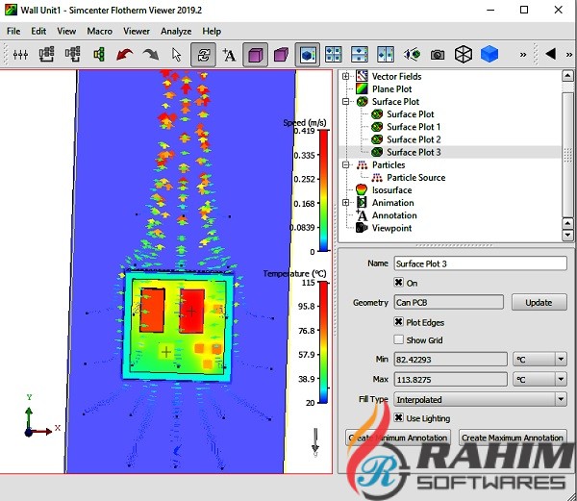Click the Speed color legend bar

tap(324, 190)
